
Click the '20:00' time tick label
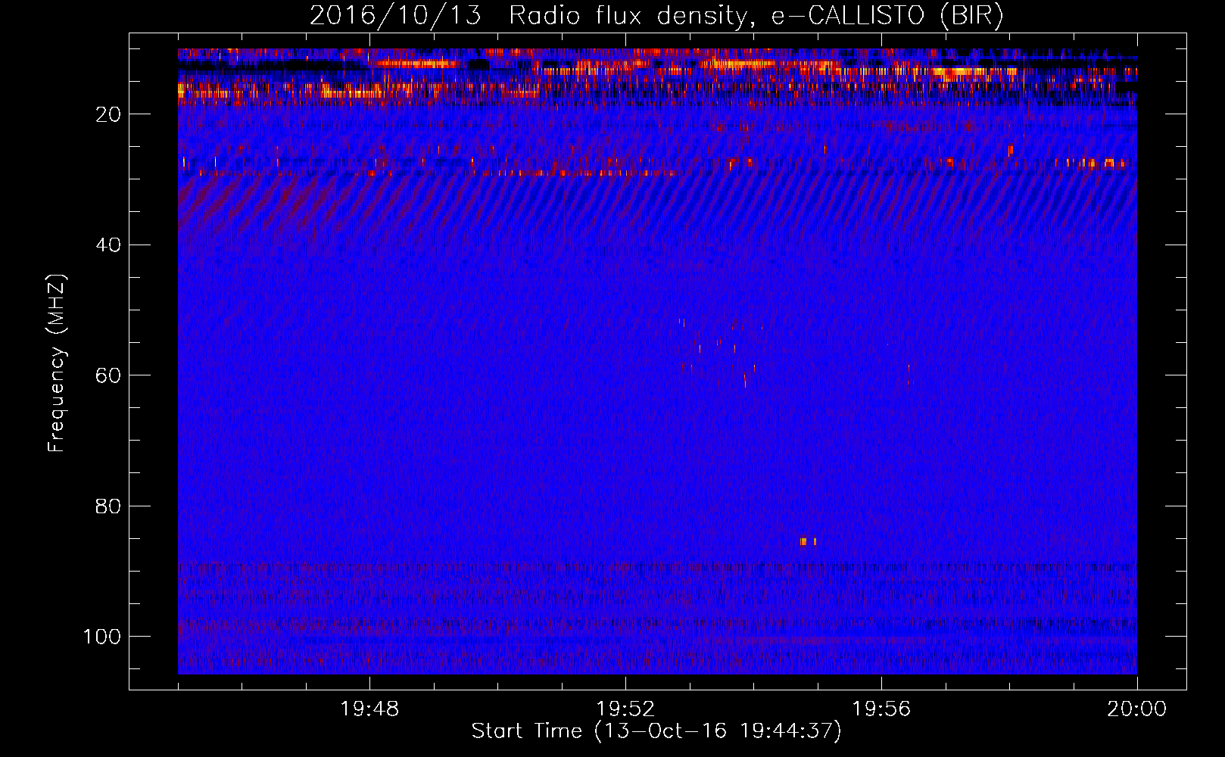[x=1136, y=709]
